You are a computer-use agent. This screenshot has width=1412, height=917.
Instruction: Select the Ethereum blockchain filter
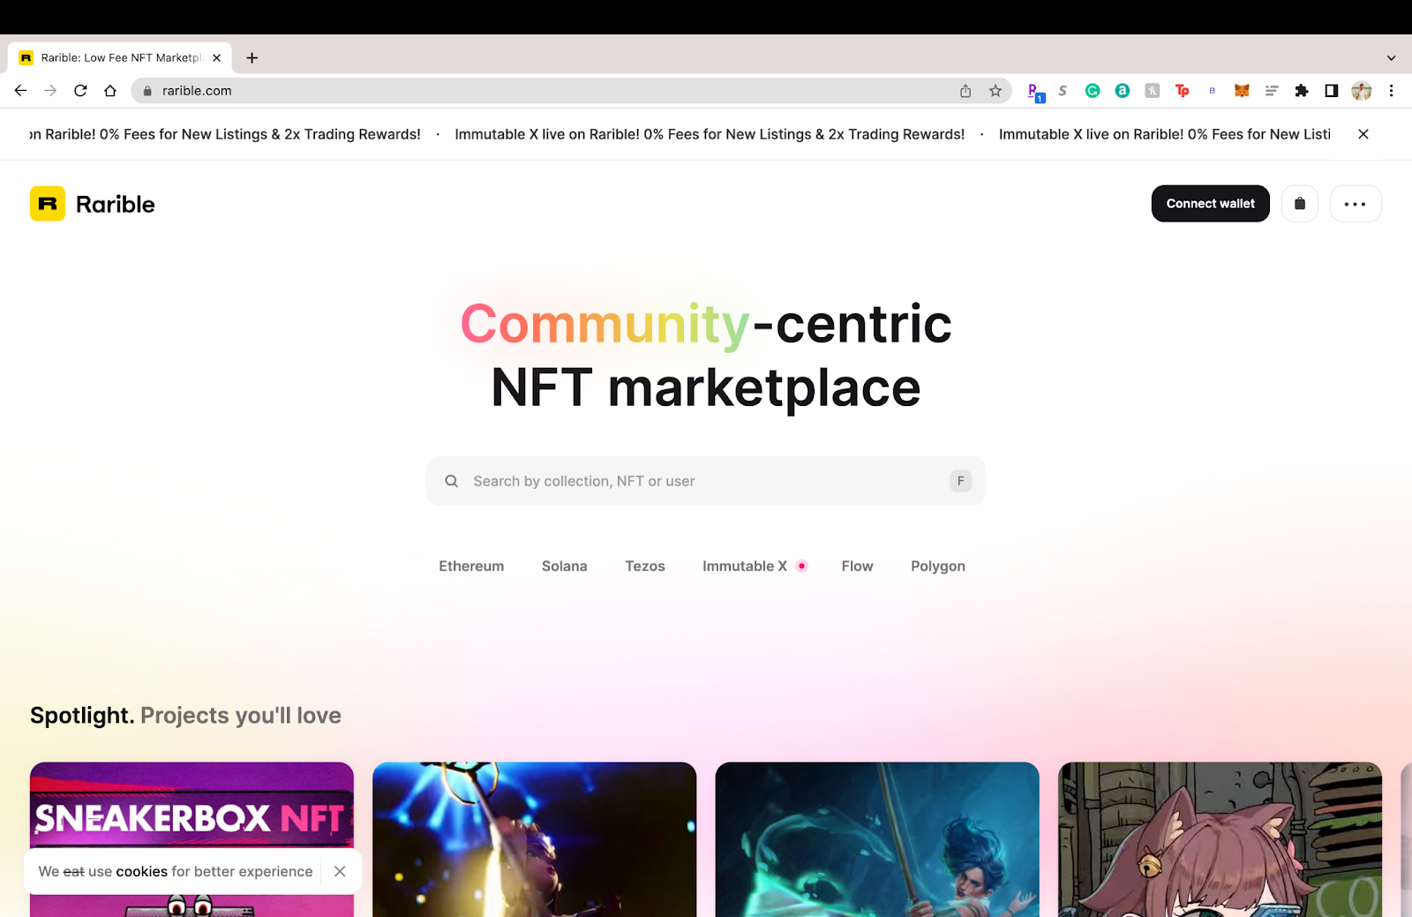pyautogui.click(x=471, y=566)
